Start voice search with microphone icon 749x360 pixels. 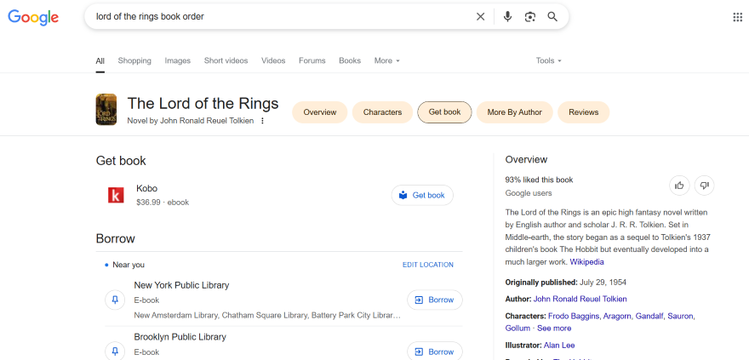pyautogui.click(x=507, y=17)
